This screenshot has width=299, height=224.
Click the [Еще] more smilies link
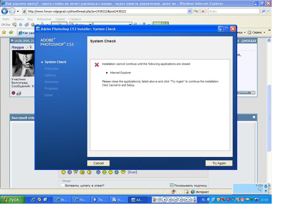pyautogui.click(x=132, y=172)
